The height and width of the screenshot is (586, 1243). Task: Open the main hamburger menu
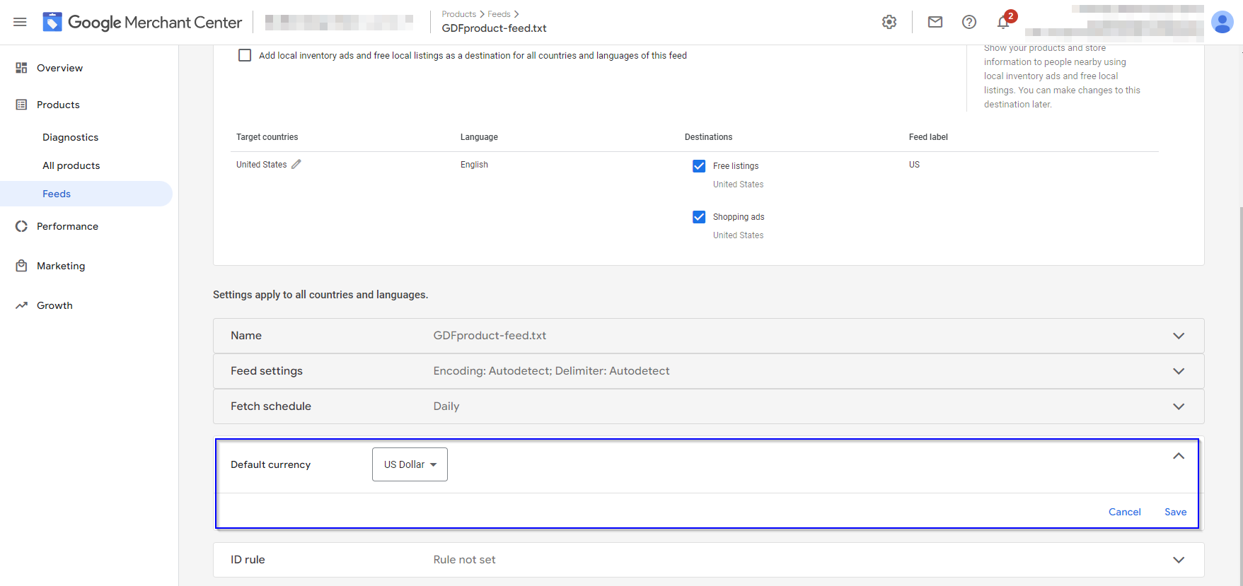tap(20, 22)
